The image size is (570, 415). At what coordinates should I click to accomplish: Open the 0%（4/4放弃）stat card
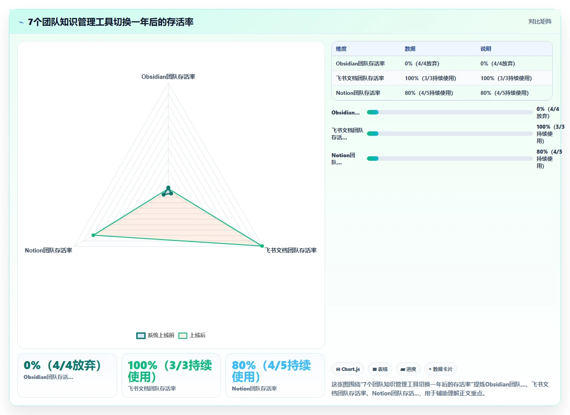tap(67, 375)
